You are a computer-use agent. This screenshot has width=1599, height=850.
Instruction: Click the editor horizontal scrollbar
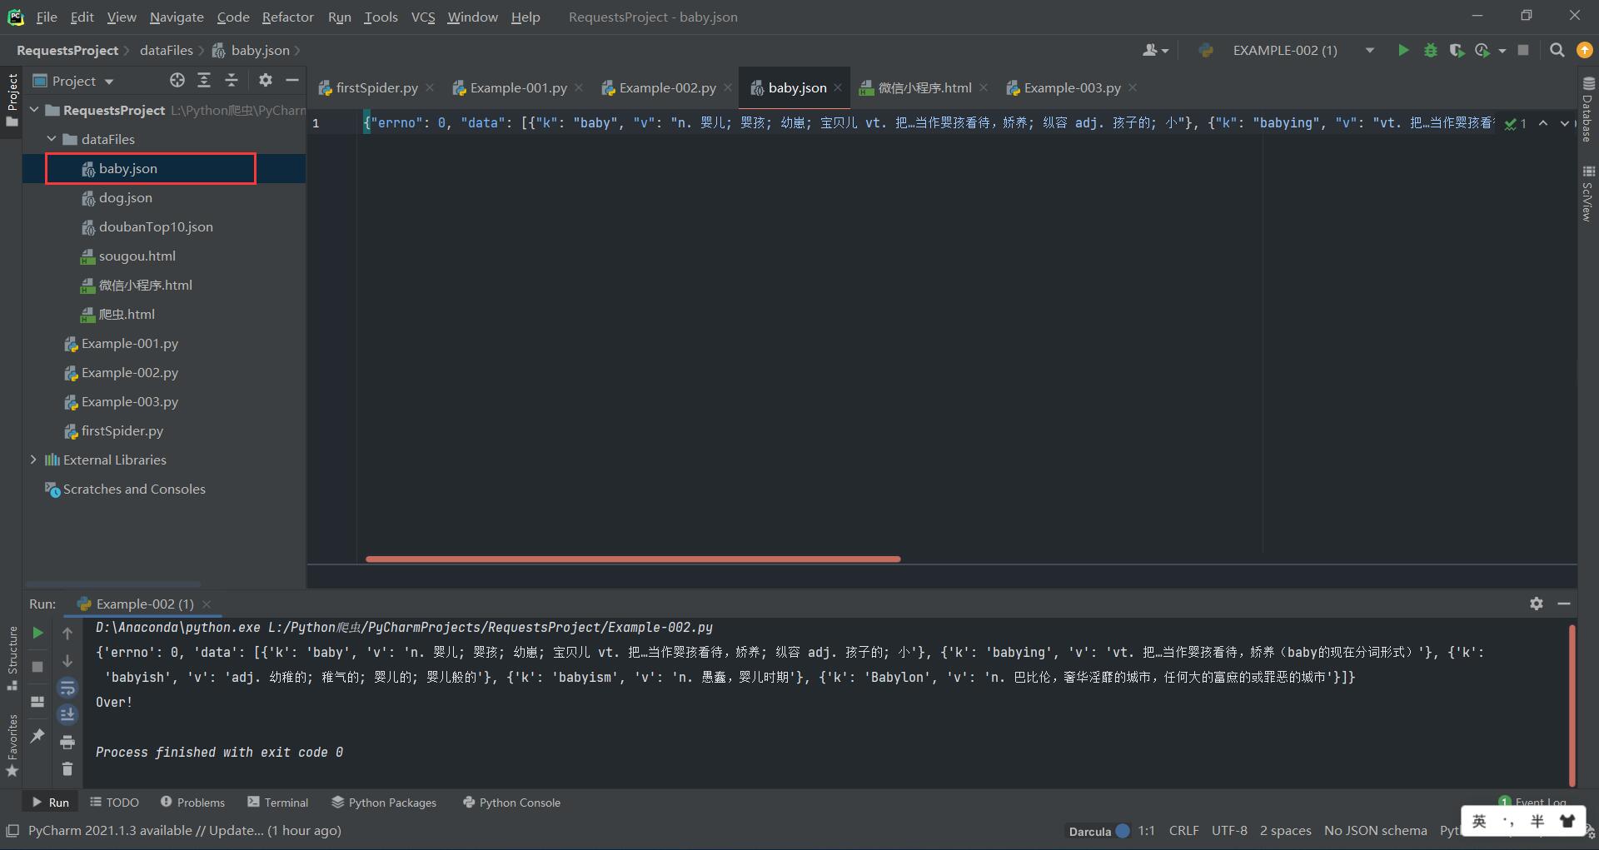(x=633, y=559)
